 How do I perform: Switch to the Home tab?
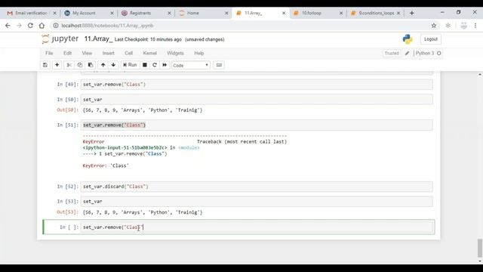[193, 13]
